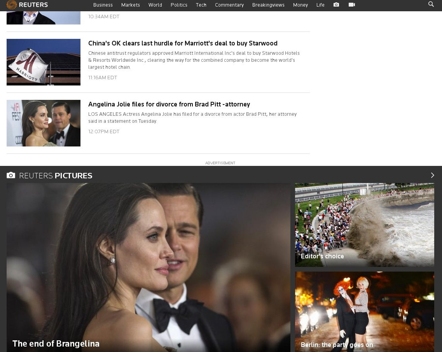Image resolution: width=442 pixels, height=352 pixels.
Task: Open the search magnifier icon
Action: coord(431,4)
